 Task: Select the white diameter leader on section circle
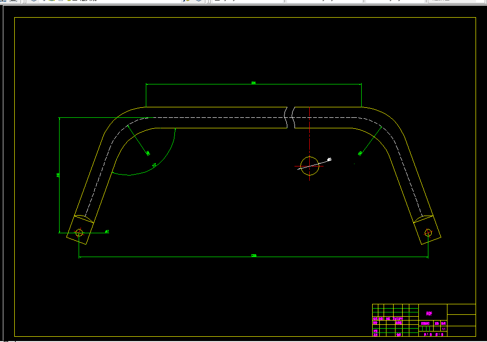tap(314, 165)
